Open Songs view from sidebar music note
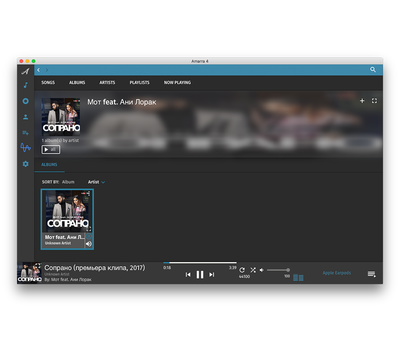This screenshot has height=356, width=400. point(25,85)
